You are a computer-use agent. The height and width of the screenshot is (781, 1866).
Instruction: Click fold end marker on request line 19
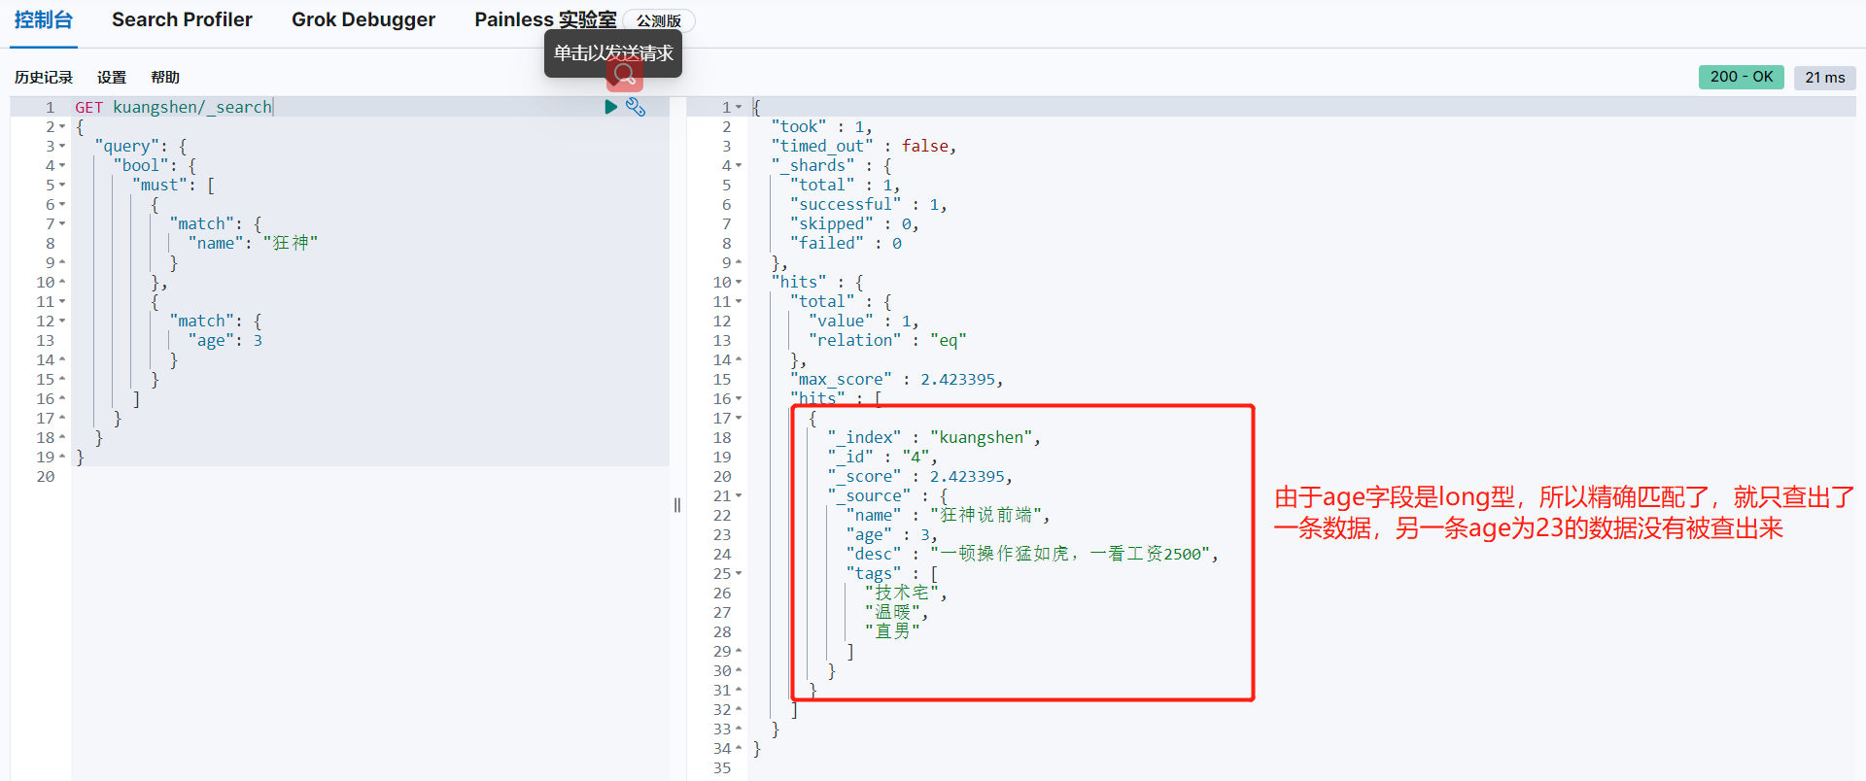coord(62,457)
